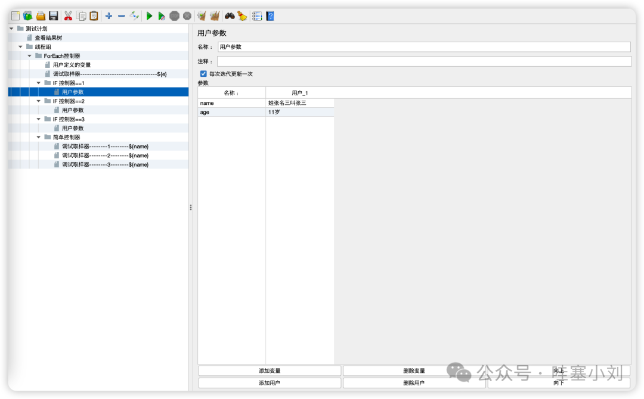Open search with the binoculars icon
The width and height of the screenshot is (644, 399).
pos(230,16)
